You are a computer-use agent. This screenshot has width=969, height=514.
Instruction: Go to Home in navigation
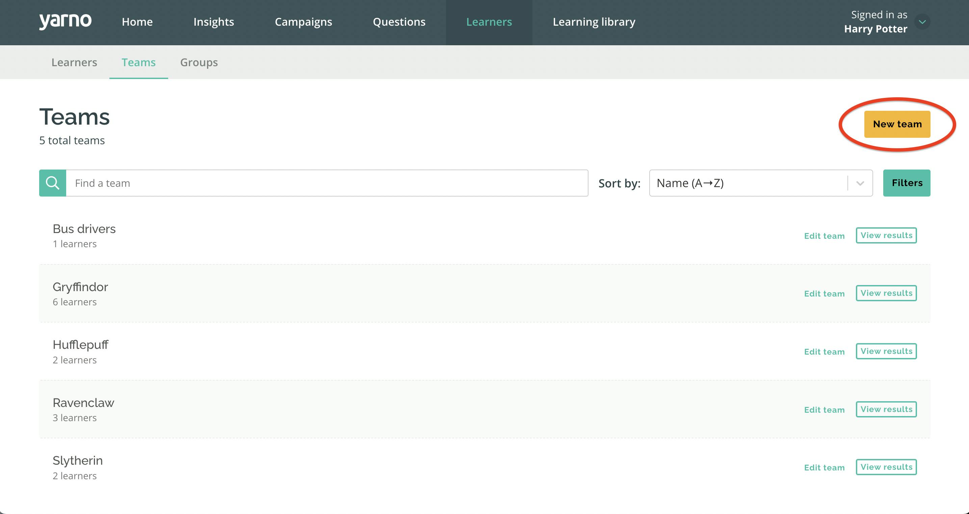pos(137,22)
